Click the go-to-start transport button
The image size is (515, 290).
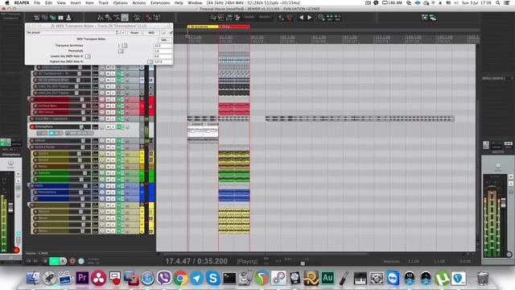click(x=29, y=261)
